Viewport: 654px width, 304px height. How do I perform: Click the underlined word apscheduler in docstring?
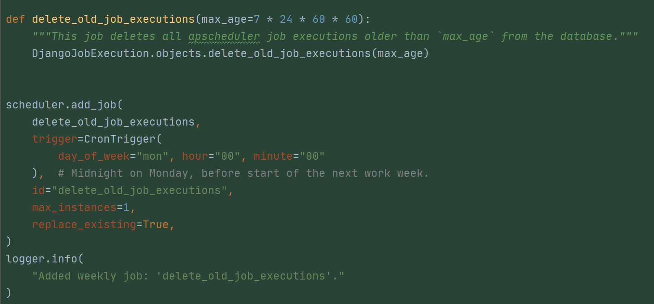[x=224, y=37]
